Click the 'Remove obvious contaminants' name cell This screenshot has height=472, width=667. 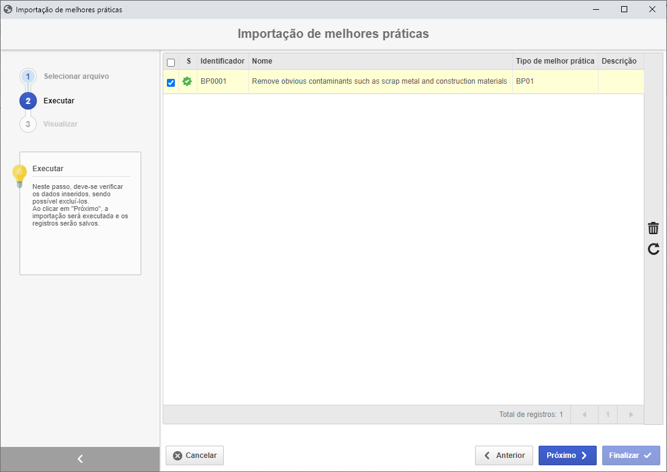point(380,82)
